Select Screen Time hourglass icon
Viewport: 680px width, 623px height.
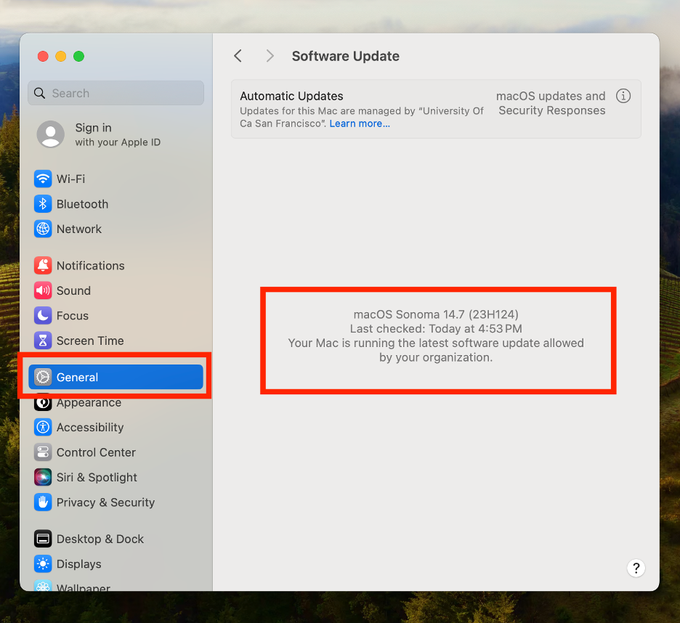[x=43, y=341]
